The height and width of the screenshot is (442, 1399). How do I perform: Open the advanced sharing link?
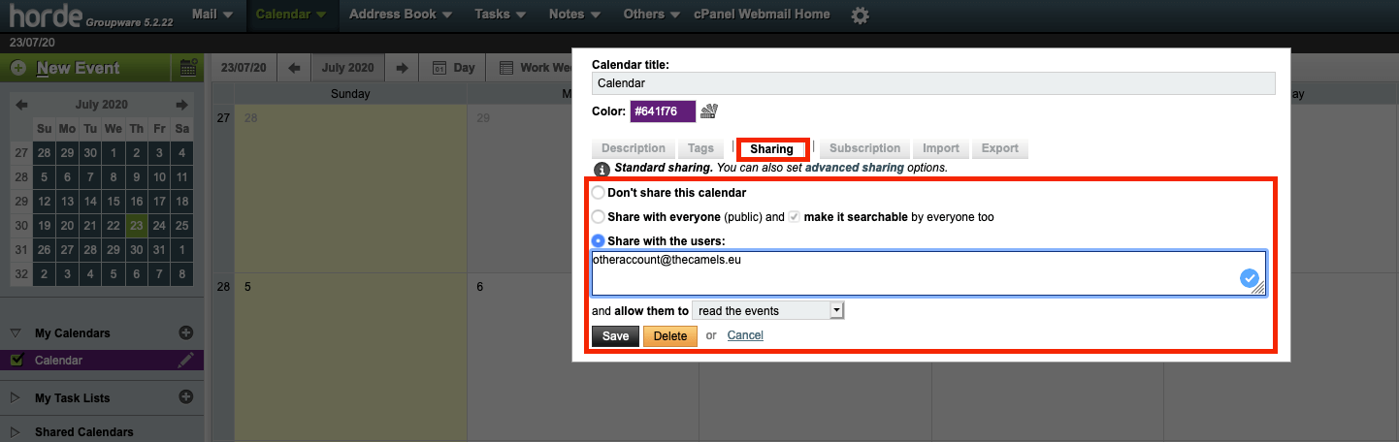tap(854, 168)
